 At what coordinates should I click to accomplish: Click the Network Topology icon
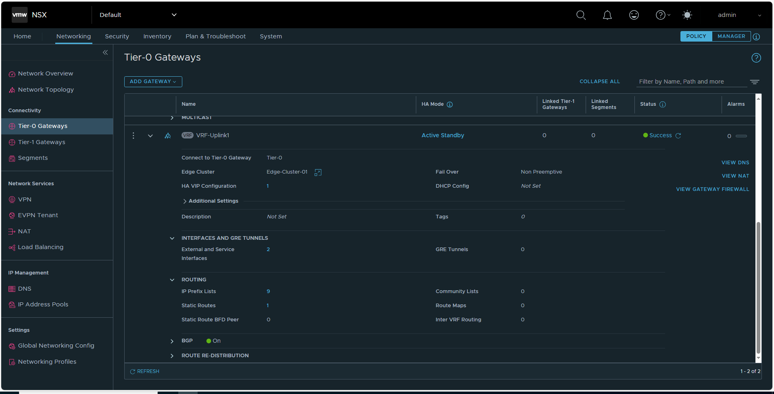click(12, 90)
